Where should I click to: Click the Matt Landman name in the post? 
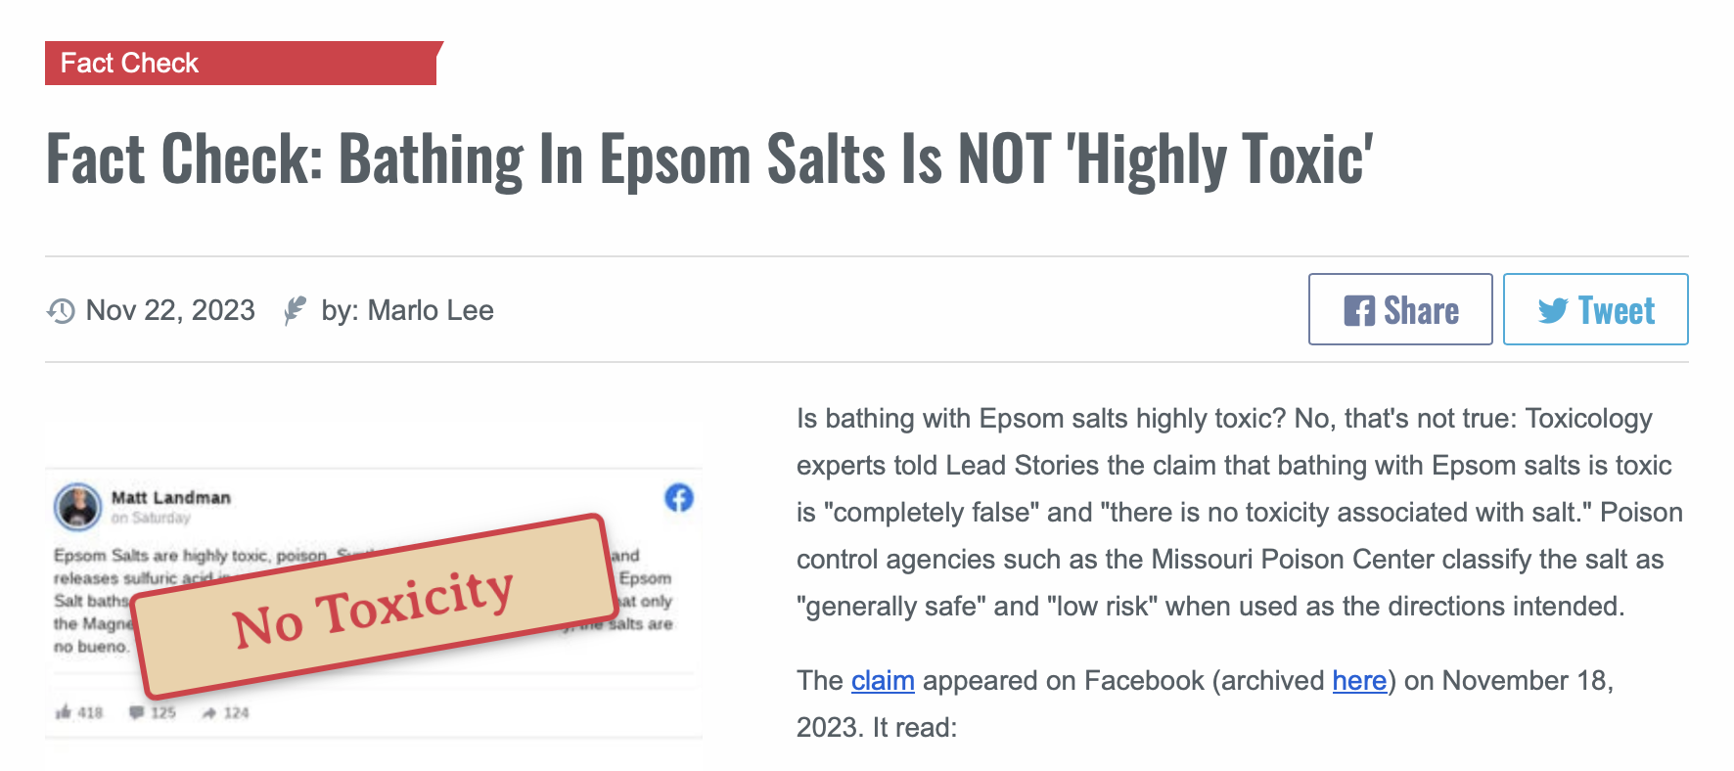(171, 497)
